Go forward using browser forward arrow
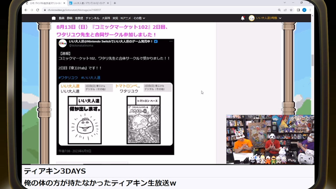Viewport: 336px width, 189px height. 32,10
